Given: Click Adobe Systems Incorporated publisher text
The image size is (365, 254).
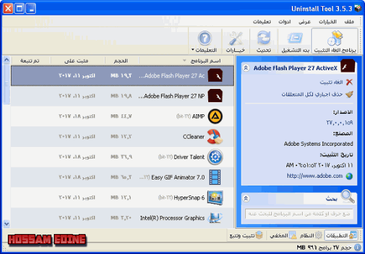Looking at the screenshot, I should [318, 144].
